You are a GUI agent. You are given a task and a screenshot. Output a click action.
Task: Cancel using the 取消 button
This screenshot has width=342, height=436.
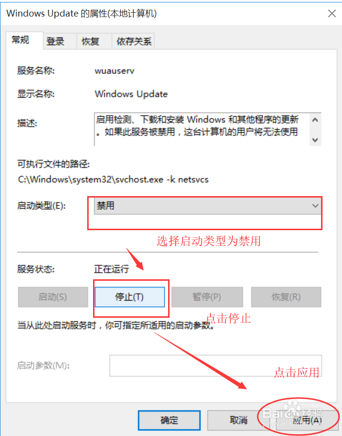point(238,420)
